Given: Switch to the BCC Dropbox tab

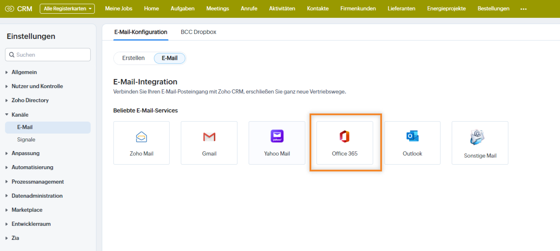Looking at the screenshot, I should tap(199, 32).
